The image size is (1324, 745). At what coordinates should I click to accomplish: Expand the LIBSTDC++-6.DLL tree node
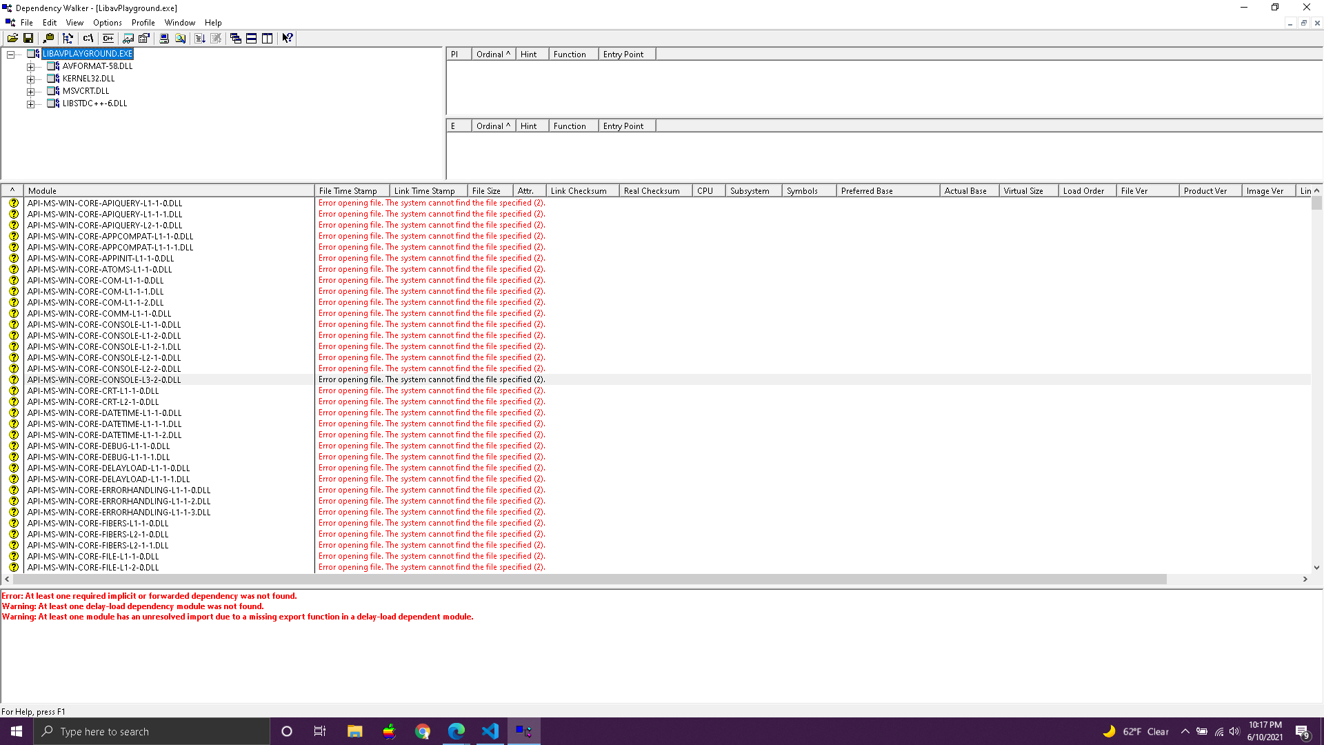point(30,104)
